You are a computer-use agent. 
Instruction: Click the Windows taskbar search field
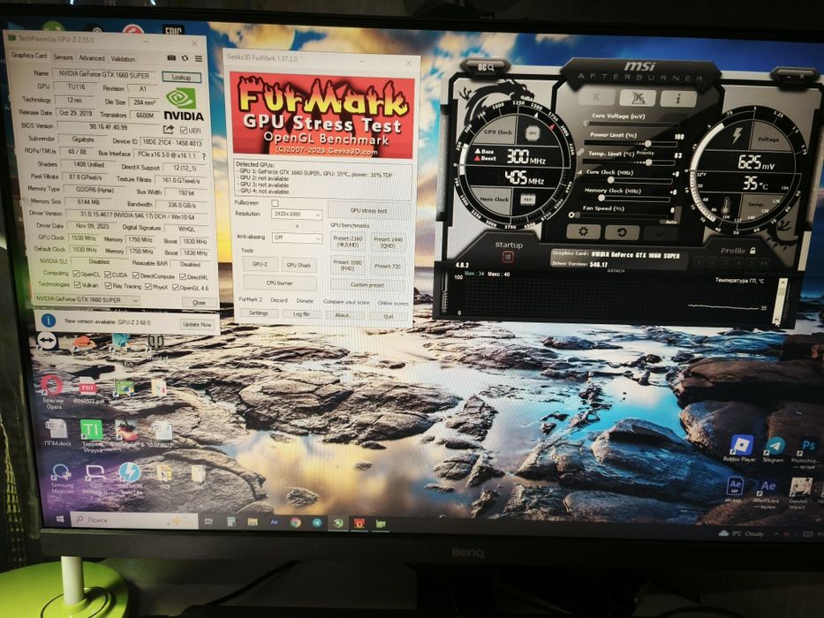click(x=133, y=520)
